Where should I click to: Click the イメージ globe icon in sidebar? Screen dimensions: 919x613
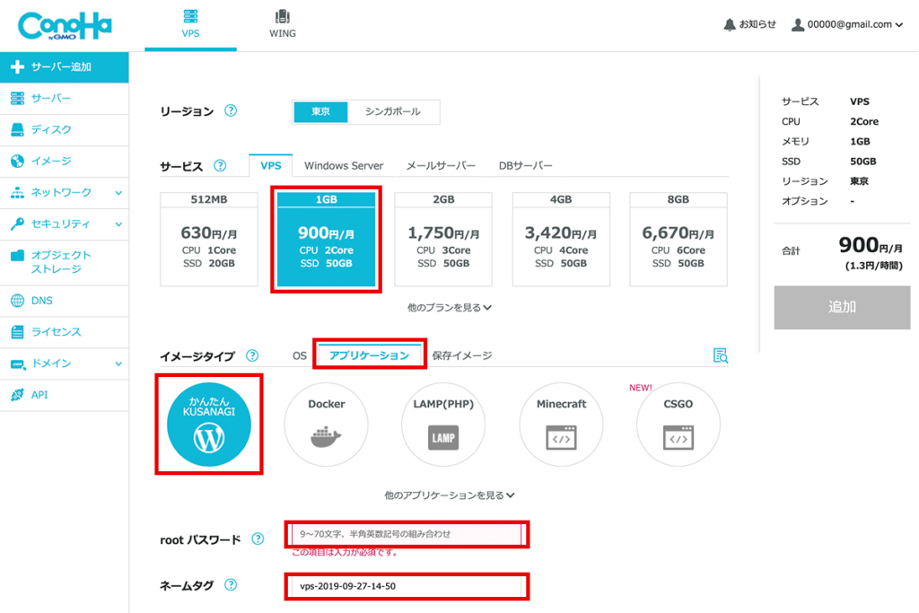point(18,162)
